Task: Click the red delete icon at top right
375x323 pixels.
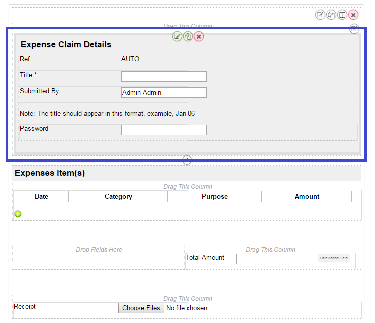Action: click(x=353, y=15)
